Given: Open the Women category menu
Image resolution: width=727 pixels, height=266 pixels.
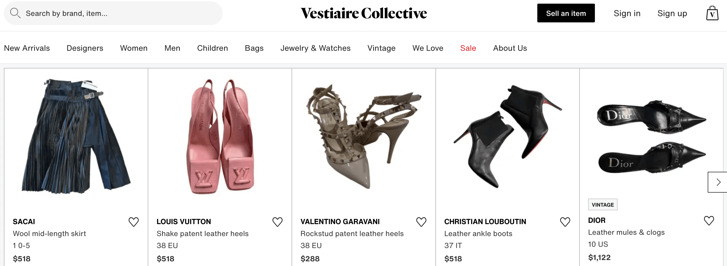Looking at the screenshot, I should point(134,48).
